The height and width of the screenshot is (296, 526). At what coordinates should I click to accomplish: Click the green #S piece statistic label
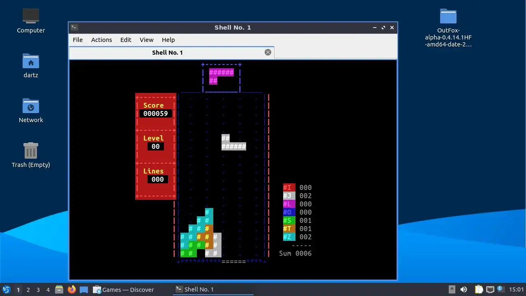coord(289,220)
